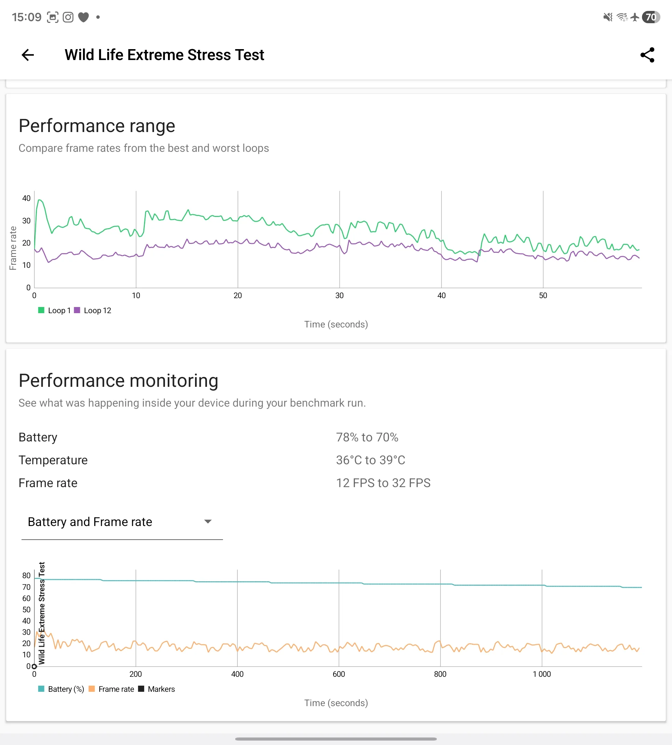672x745 pixels.
Task: Tap the screenshot notification icon
Action: pos(53,17)
